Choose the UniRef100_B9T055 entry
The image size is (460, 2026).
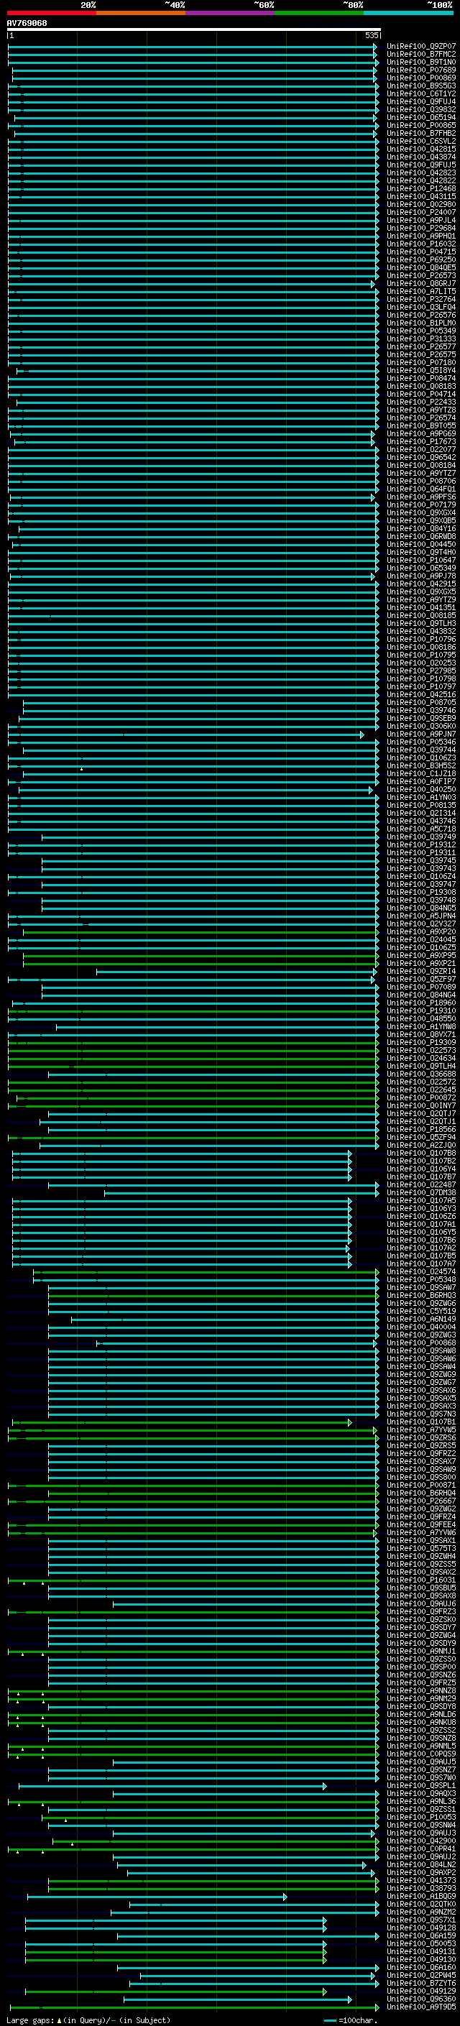(x=420, y=425)
